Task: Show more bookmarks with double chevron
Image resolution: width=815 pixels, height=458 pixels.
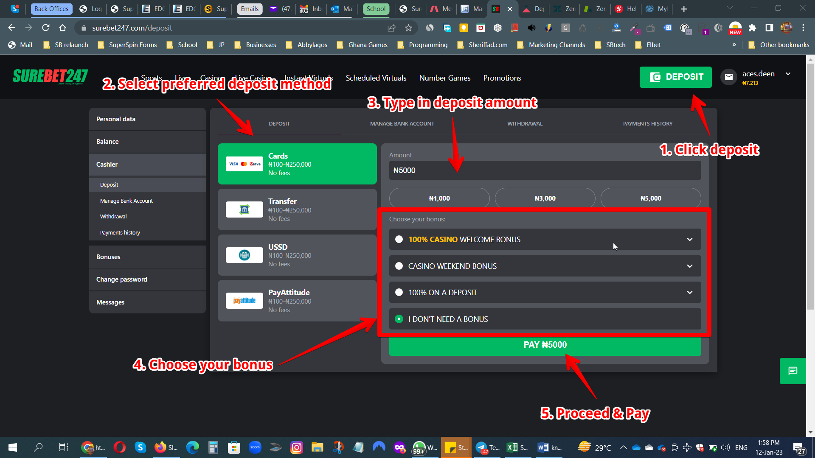Action: pyautogui.click(x=734, y=45)
